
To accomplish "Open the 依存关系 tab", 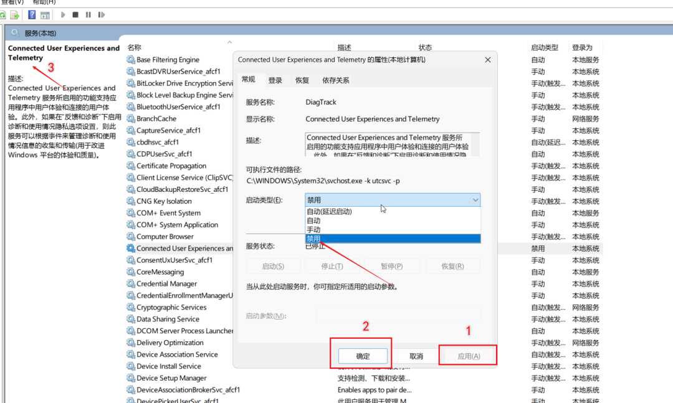I will click(336, 80).
